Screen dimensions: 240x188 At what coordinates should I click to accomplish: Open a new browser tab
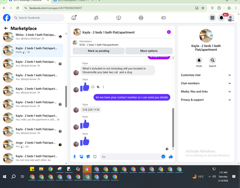click(x=99, y=0)
